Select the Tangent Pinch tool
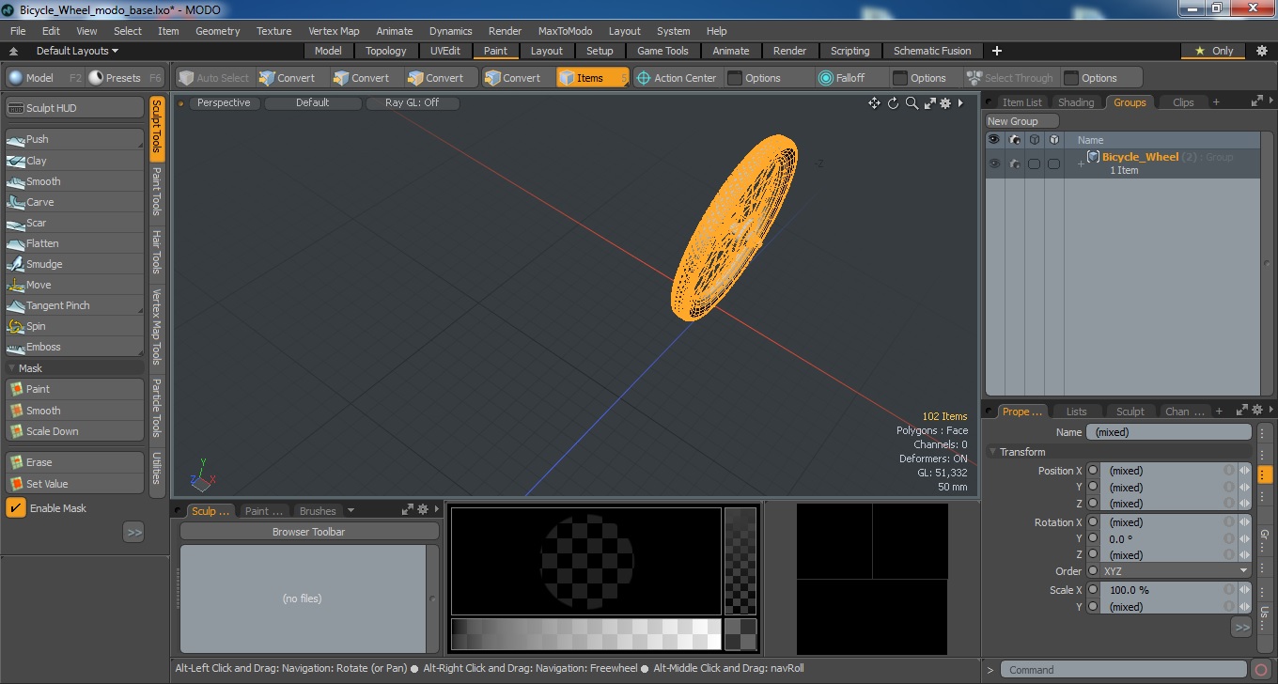This screenshot has width=1278, height=684. (75, 305)
